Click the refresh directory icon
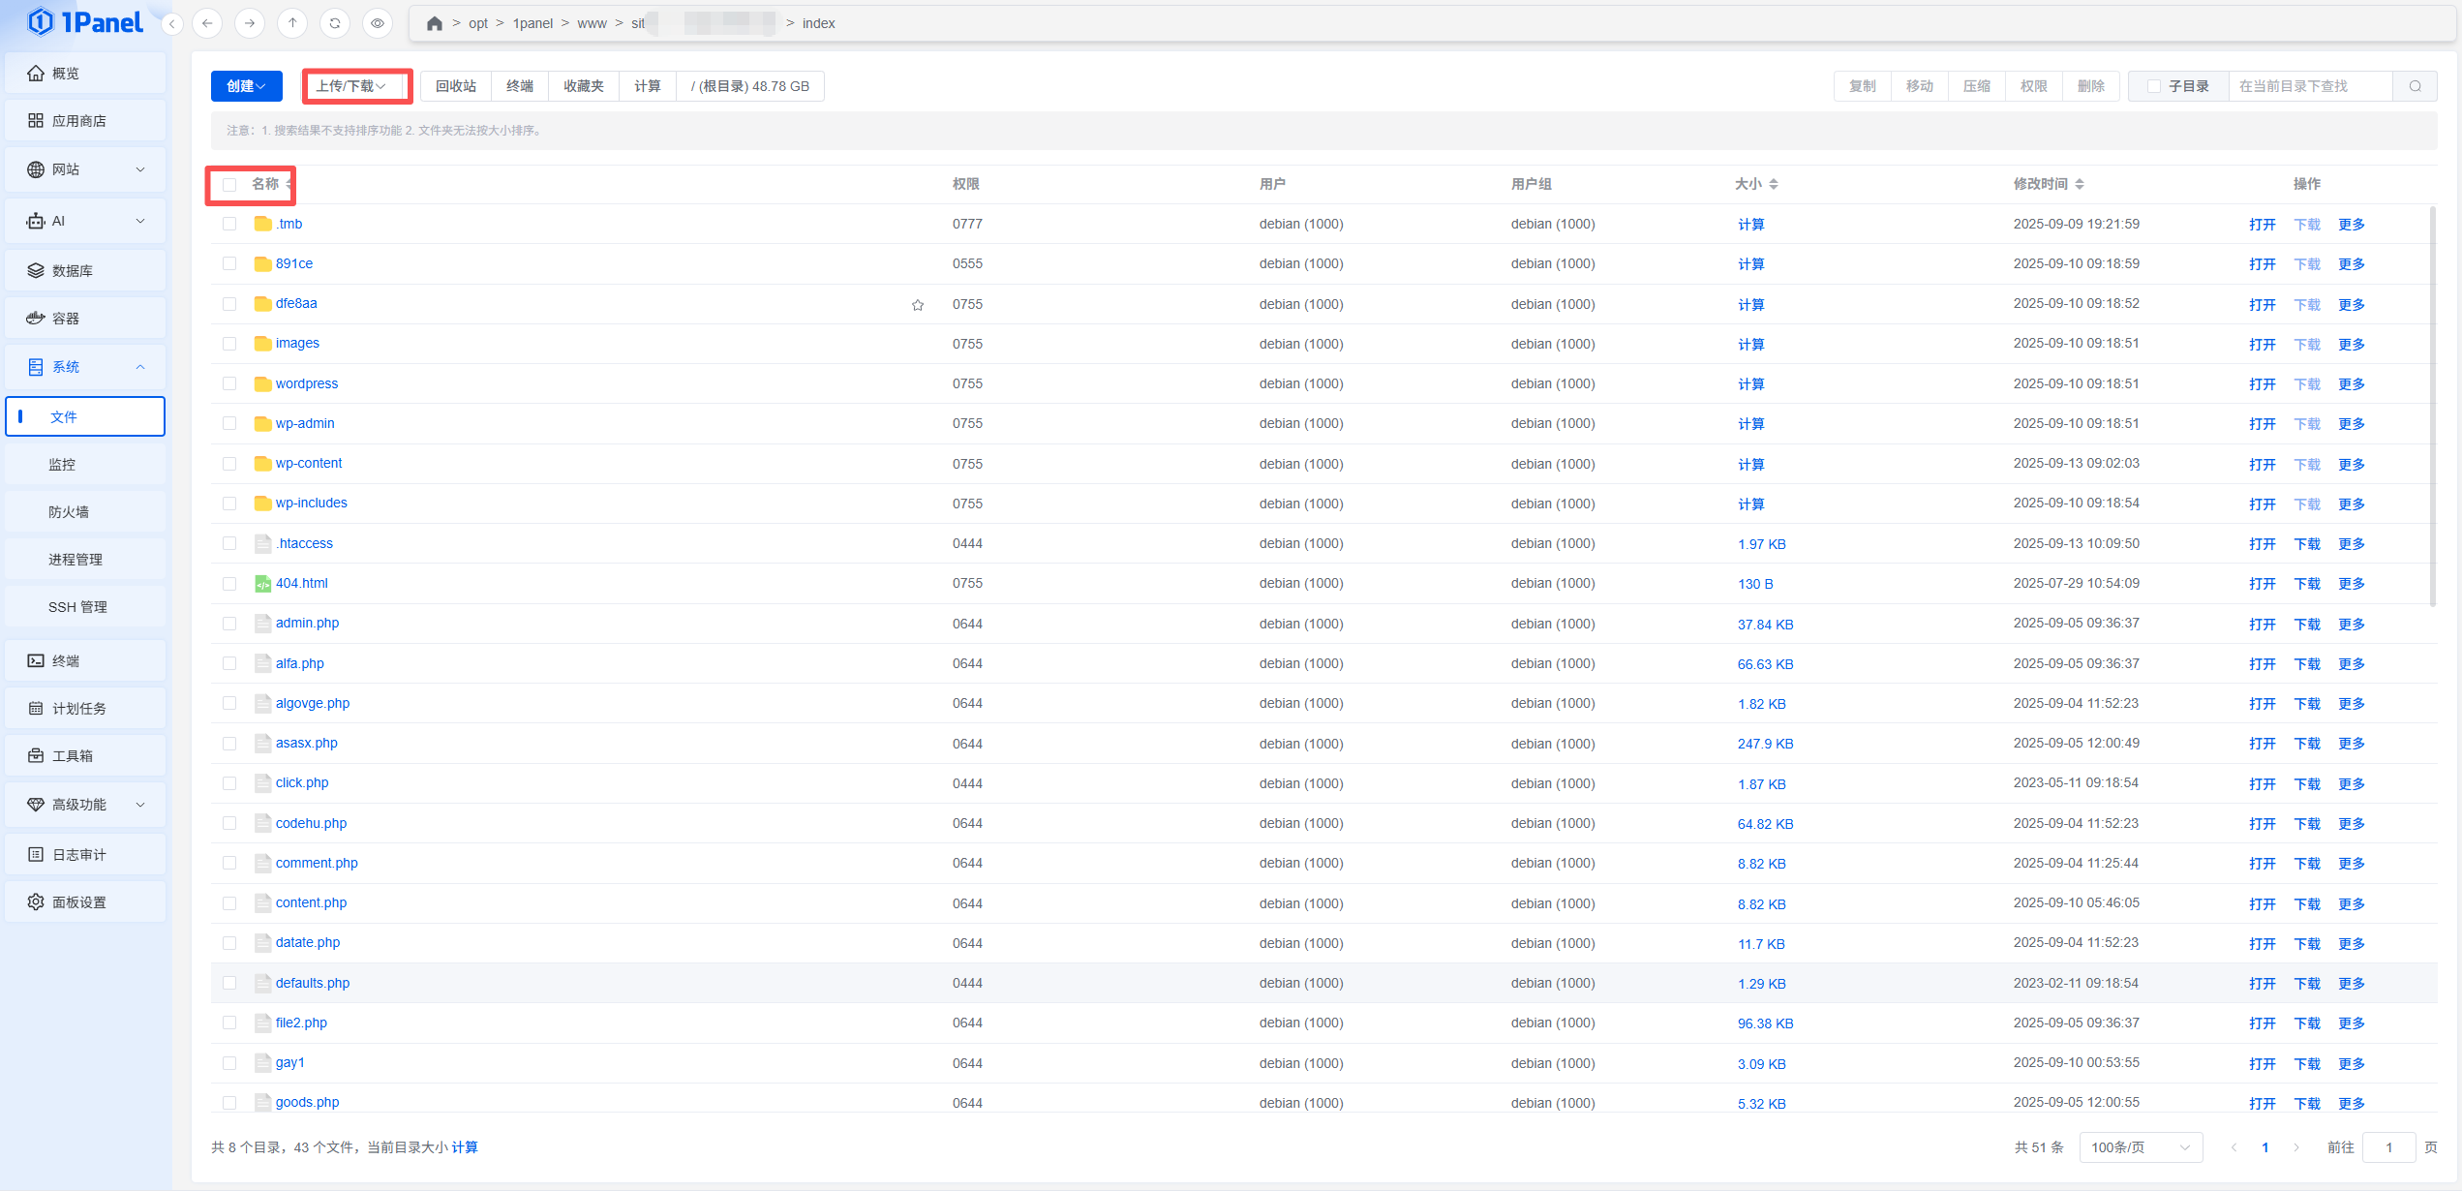Screen dimensions: 2462x1191 pos(335,23)
